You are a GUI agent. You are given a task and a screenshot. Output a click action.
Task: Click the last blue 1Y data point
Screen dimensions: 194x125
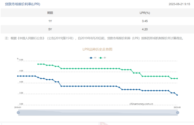tap(177, 95)
